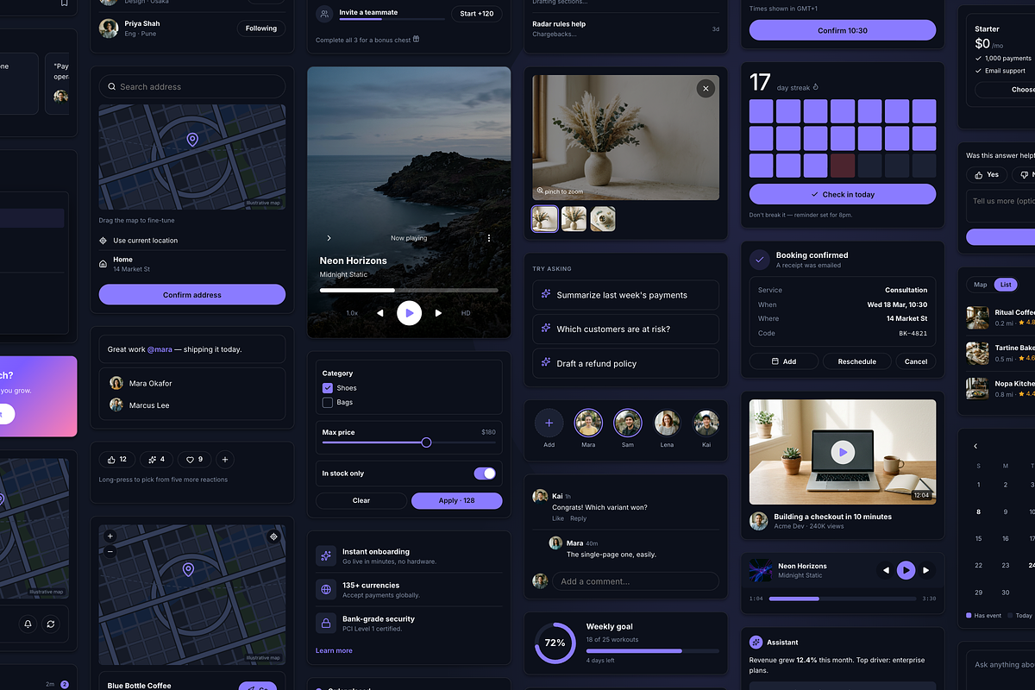Choose Draft a refund policy suggestion
The height and width of the screenshot is (690, 1035).
(x=625, y=363)
